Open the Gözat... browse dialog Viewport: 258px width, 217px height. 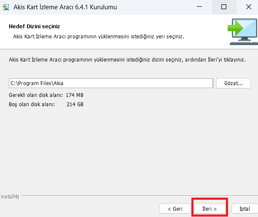(x=234, y=83)
